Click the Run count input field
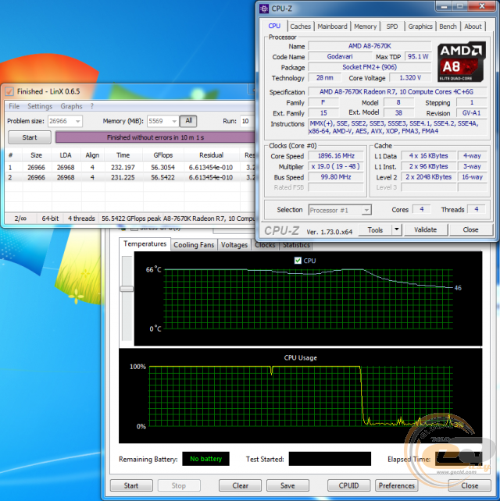The height and width of the screenshot is (501, 500). click(248, 121)
